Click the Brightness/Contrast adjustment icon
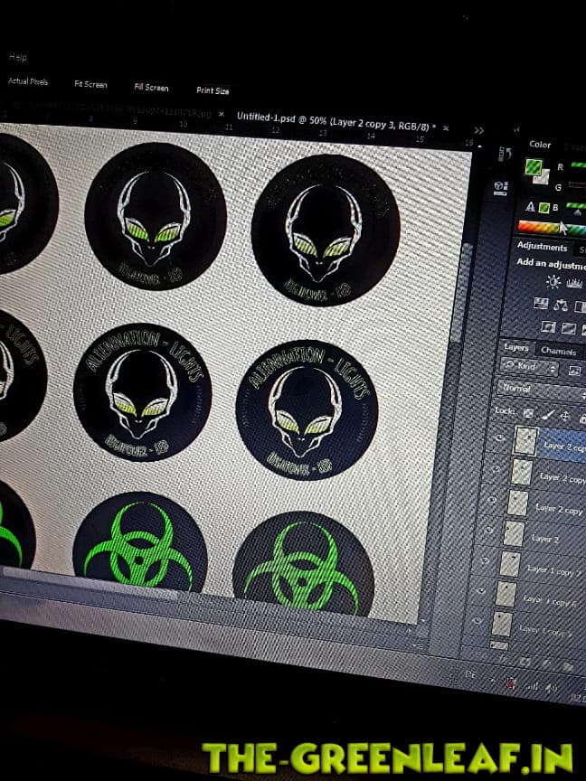586x781 pixels. [553, 281]
